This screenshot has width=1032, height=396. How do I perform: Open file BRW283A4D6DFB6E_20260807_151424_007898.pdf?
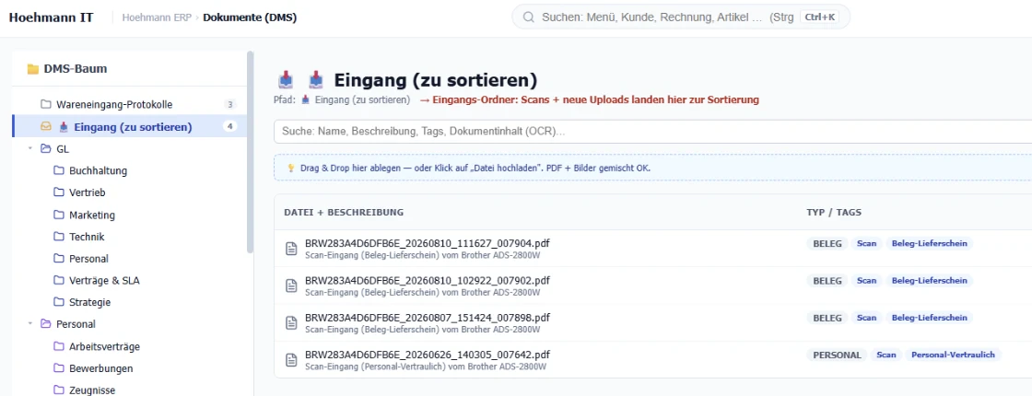[x=428, y=318]
